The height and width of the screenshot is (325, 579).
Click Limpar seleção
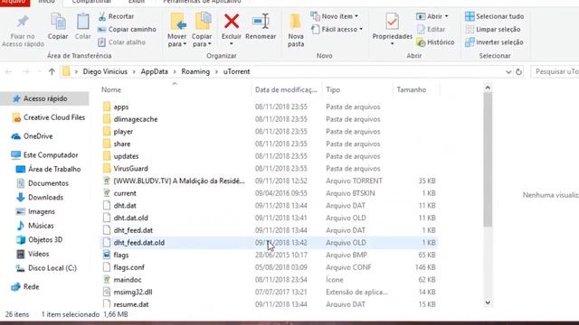(492, 29)
